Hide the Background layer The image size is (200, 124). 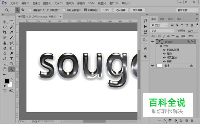[x=152, y=66]
